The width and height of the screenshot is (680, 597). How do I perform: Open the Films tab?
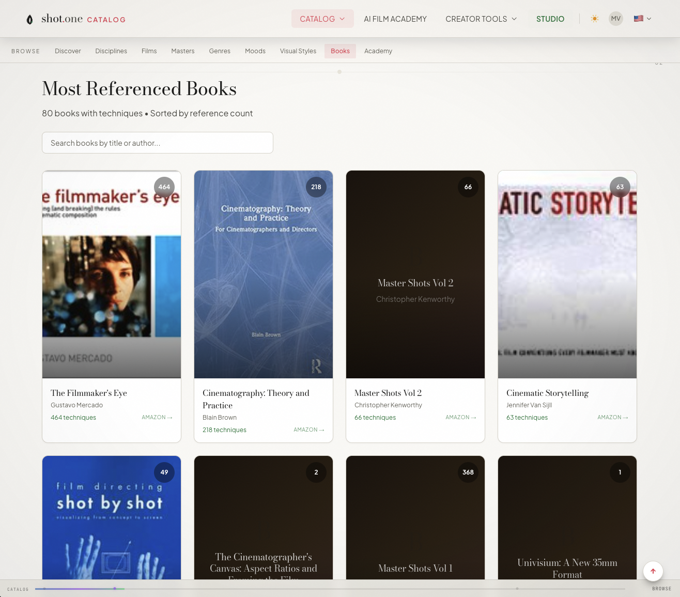[149, 51]
